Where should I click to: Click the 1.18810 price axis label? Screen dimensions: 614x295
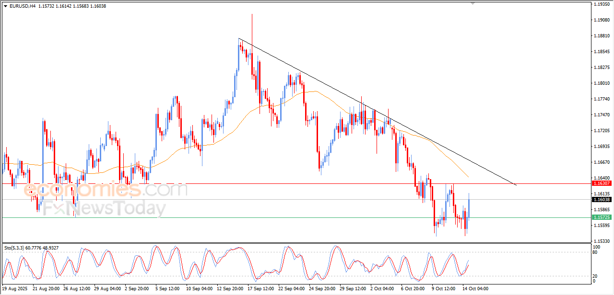coord(601,36)
